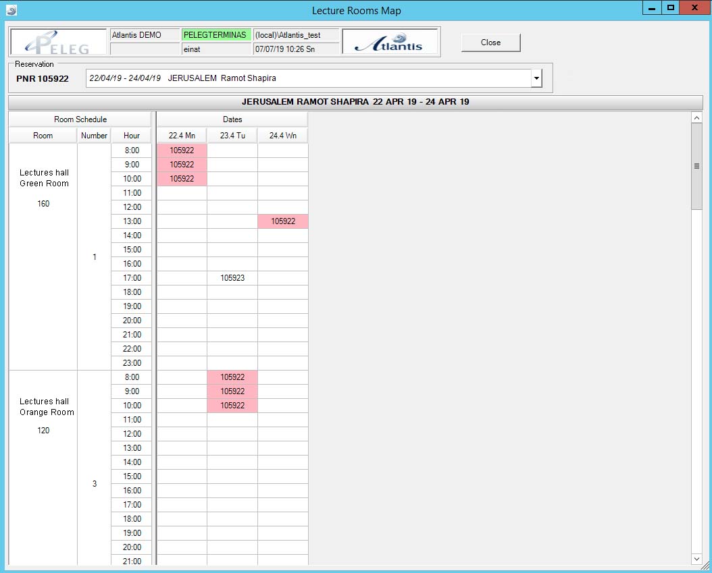Image resolution: width=712 pixels, height=573 pixels.
Task: Click scrollbar up arrow
Action: pos(697,118)
